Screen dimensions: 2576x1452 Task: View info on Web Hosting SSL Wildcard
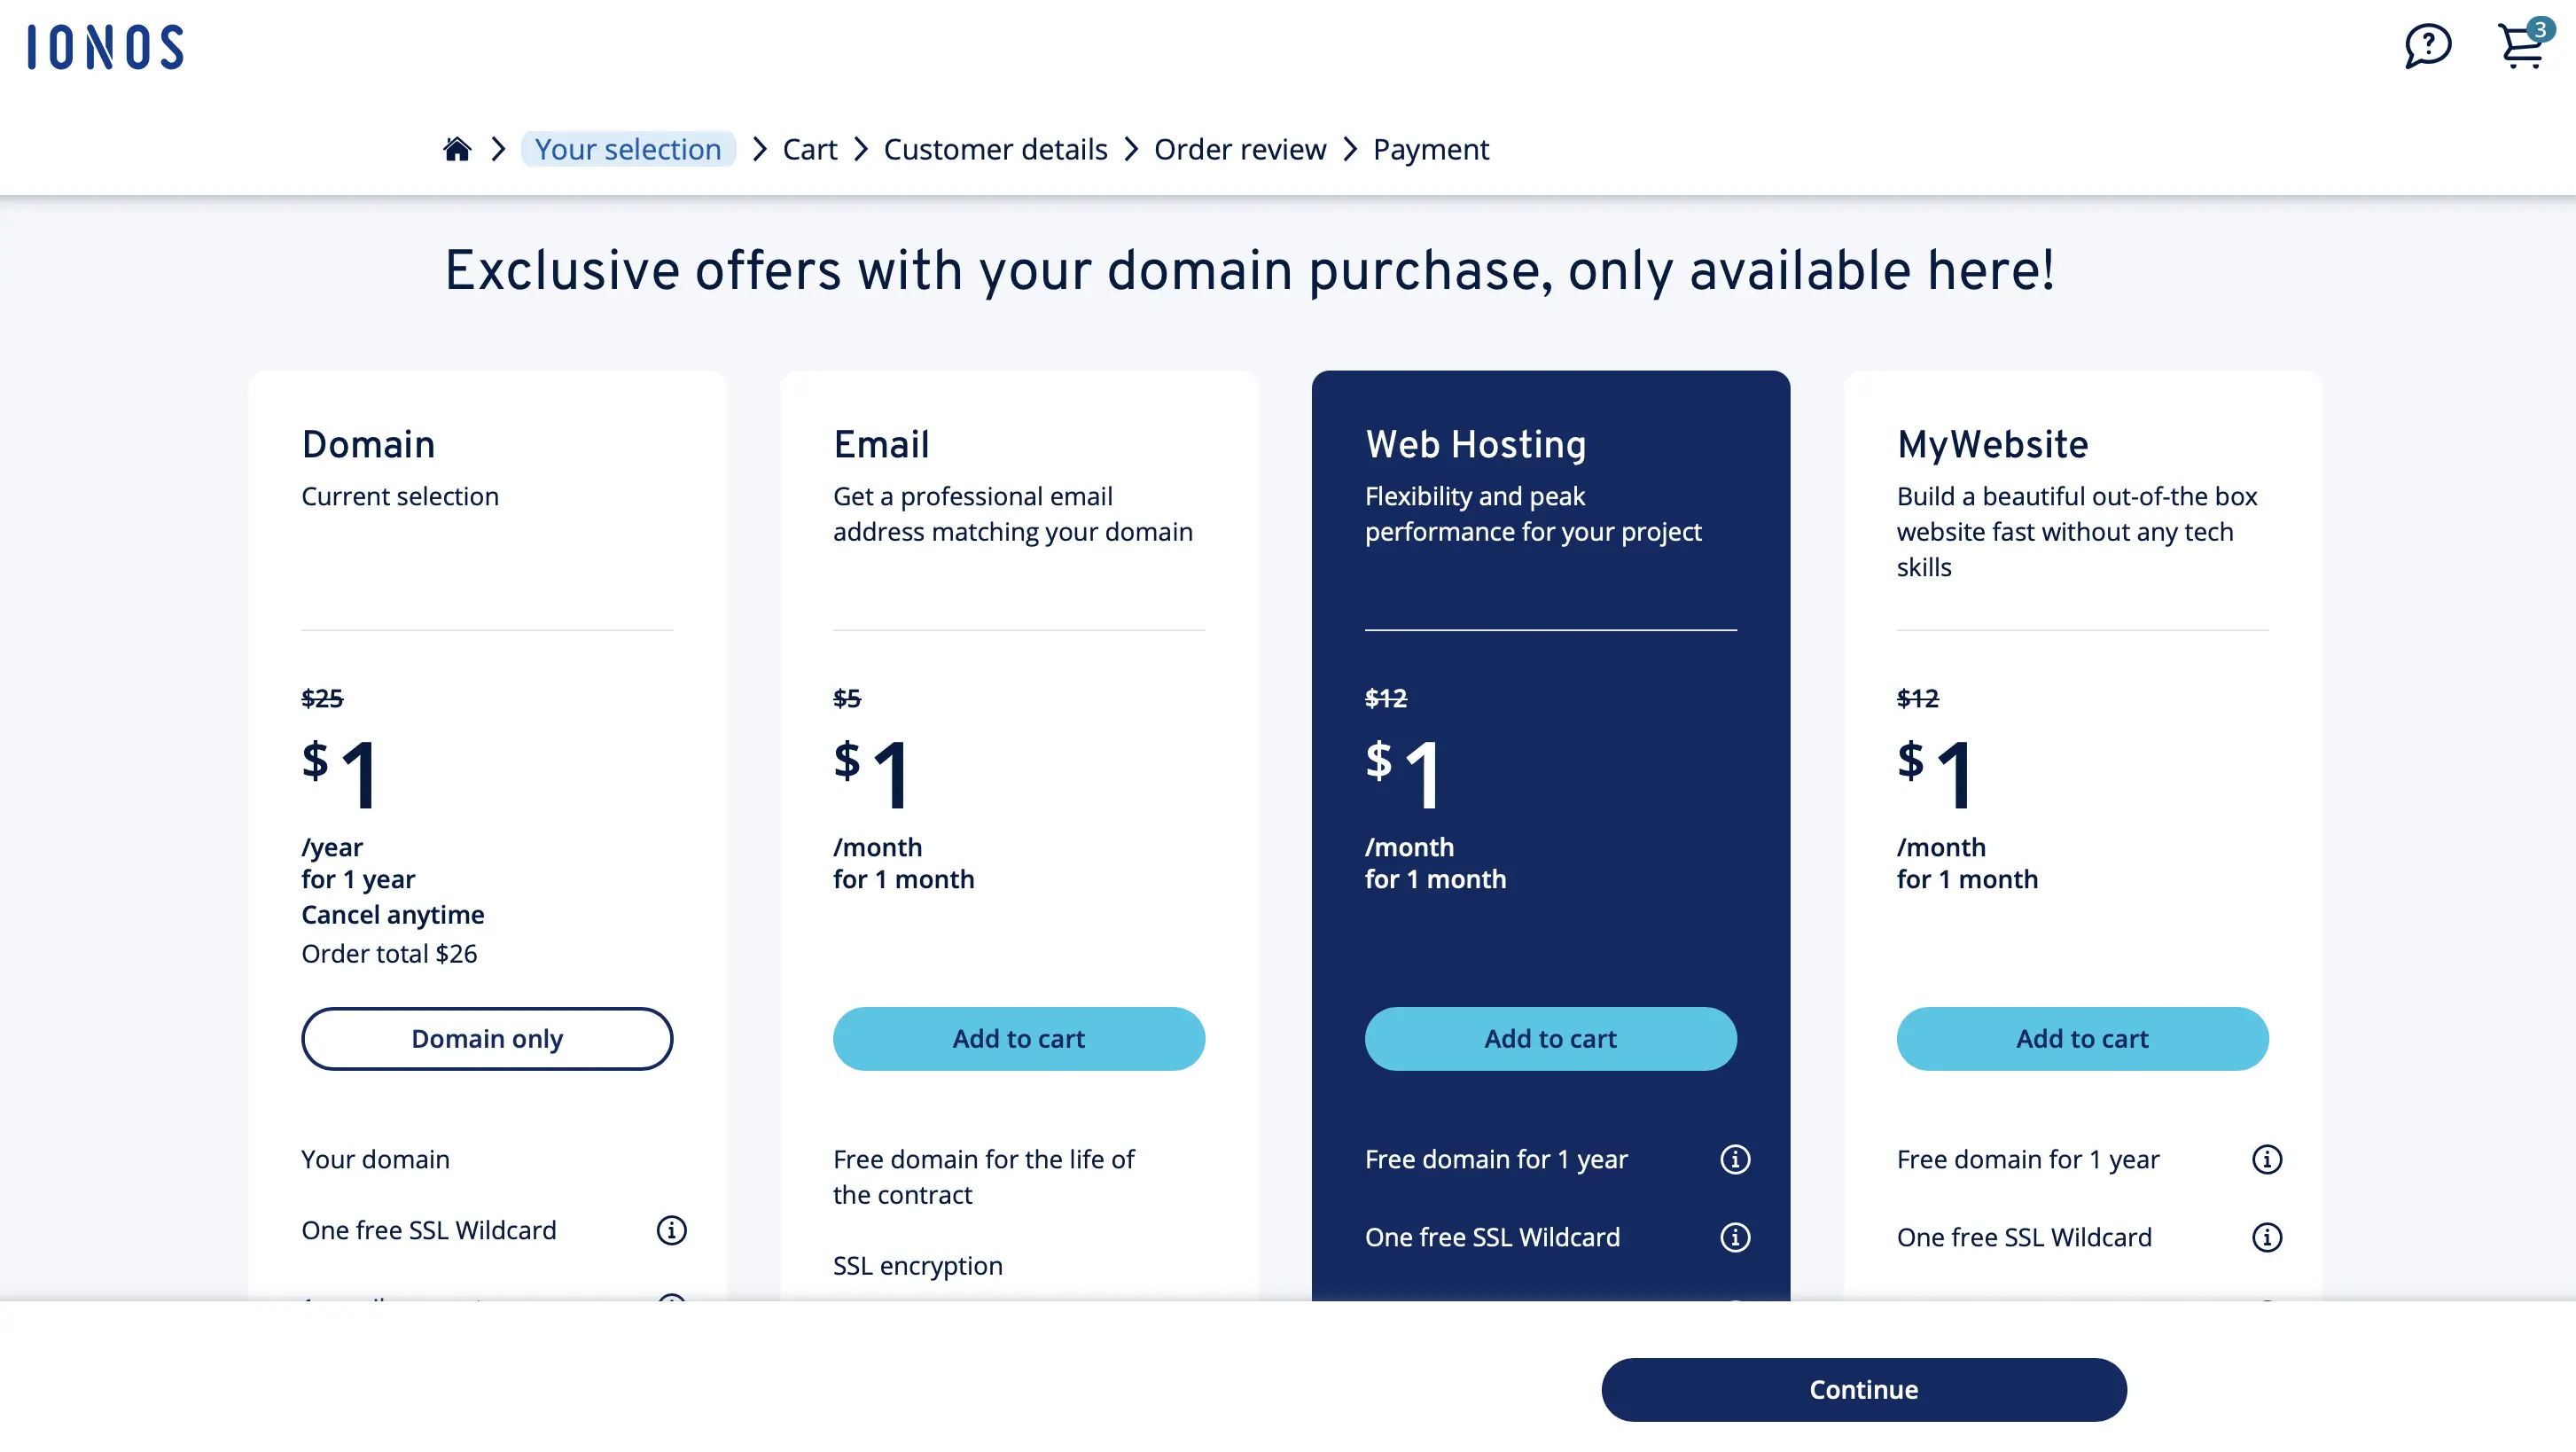[x=1735, y=1237]
